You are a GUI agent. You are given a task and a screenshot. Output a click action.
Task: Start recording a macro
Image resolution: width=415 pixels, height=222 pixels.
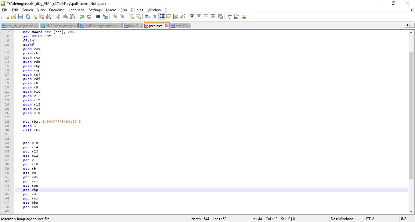192,17
